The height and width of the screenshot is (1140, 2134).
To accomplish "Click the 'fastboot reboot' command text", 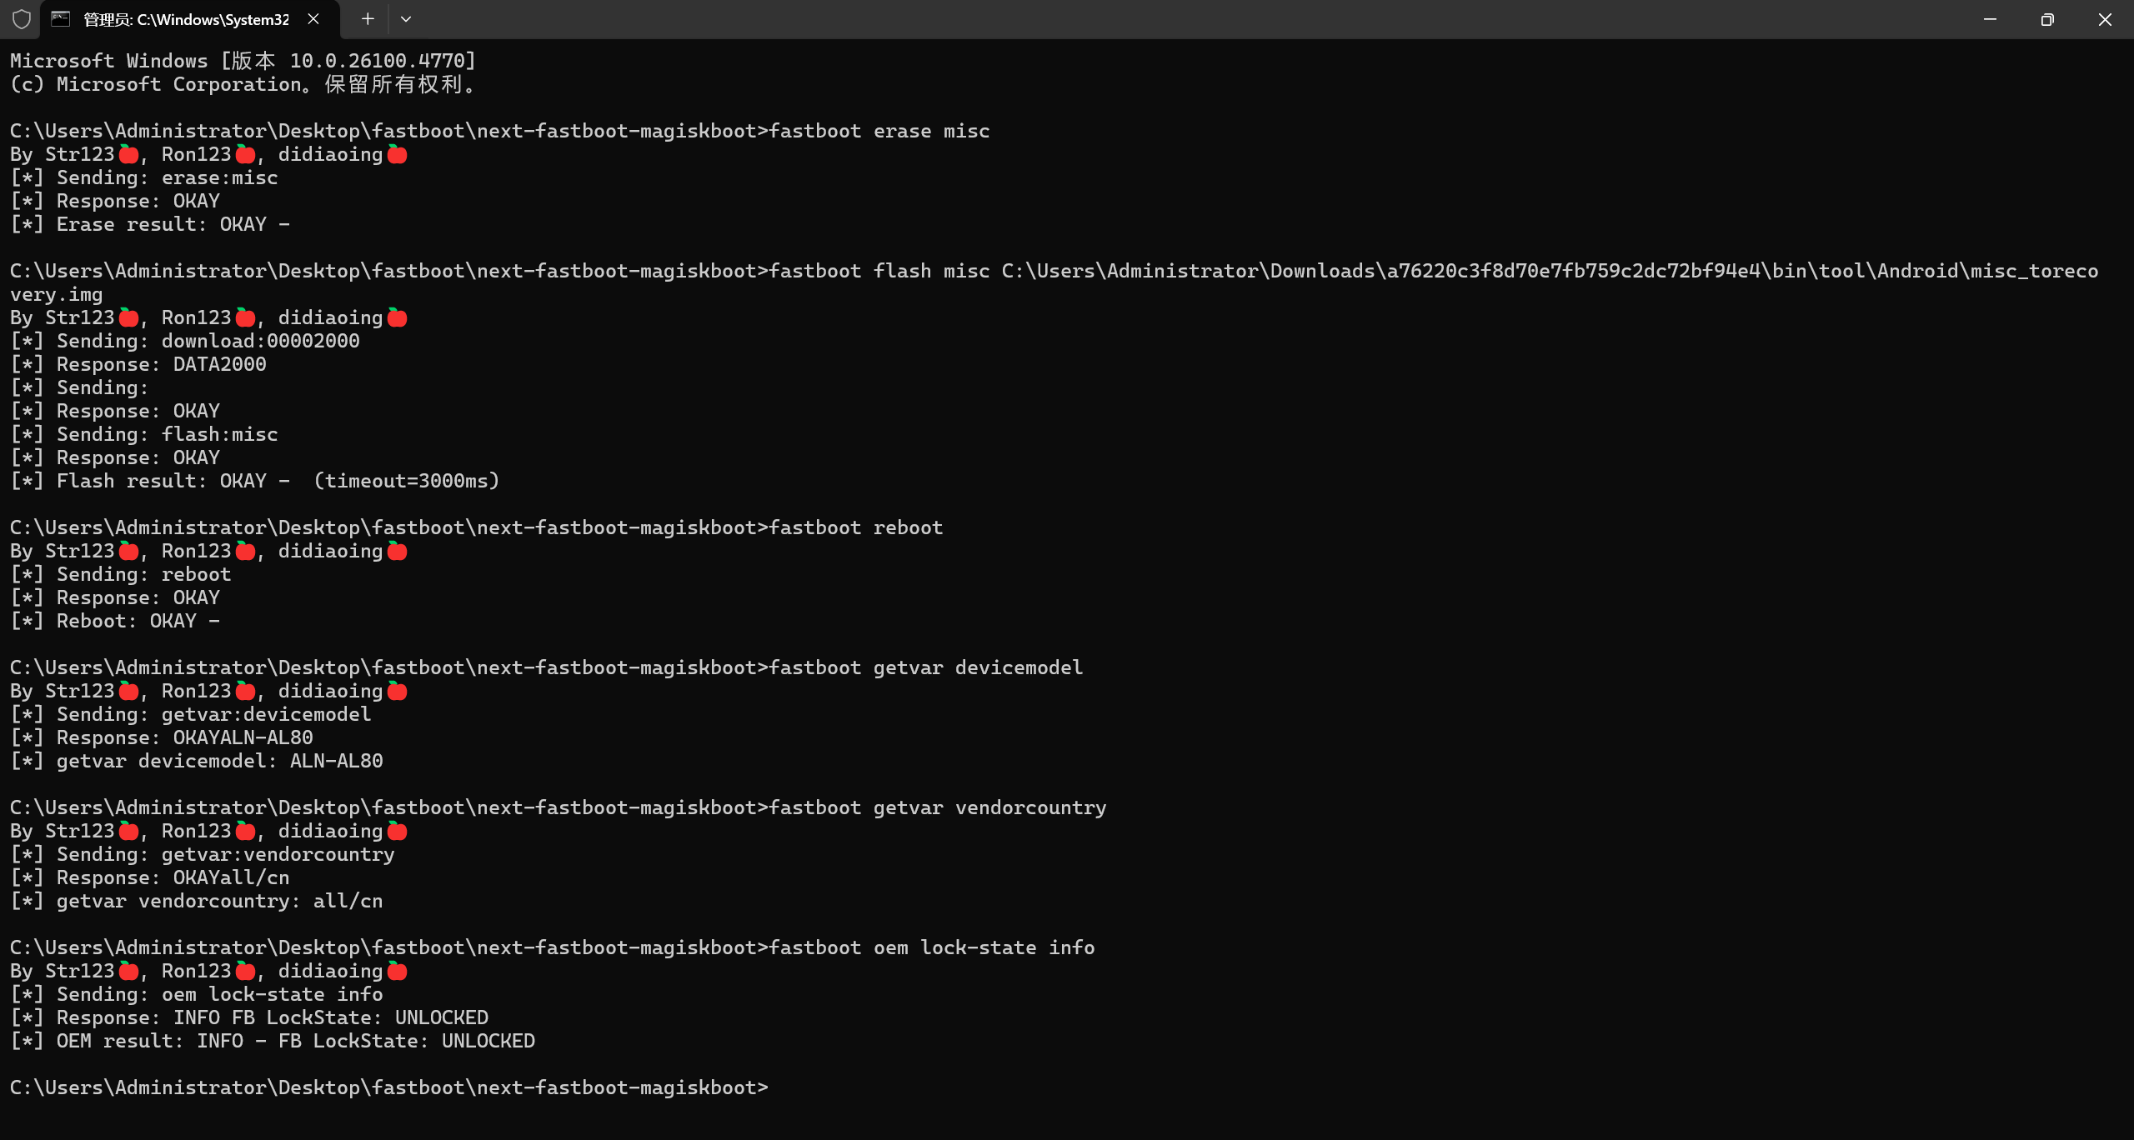I will tap(855, 527).
